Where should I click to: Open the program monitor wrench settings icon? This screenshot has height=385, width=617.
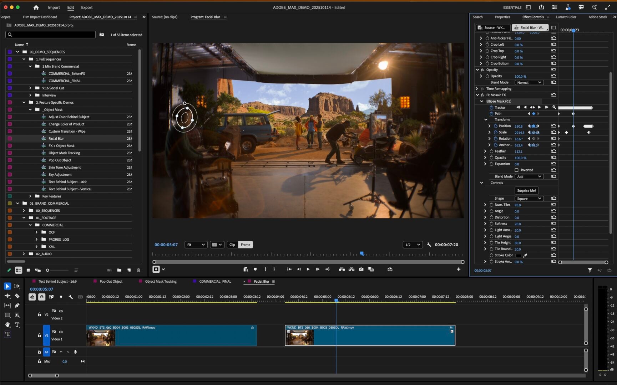pos(429,245)
